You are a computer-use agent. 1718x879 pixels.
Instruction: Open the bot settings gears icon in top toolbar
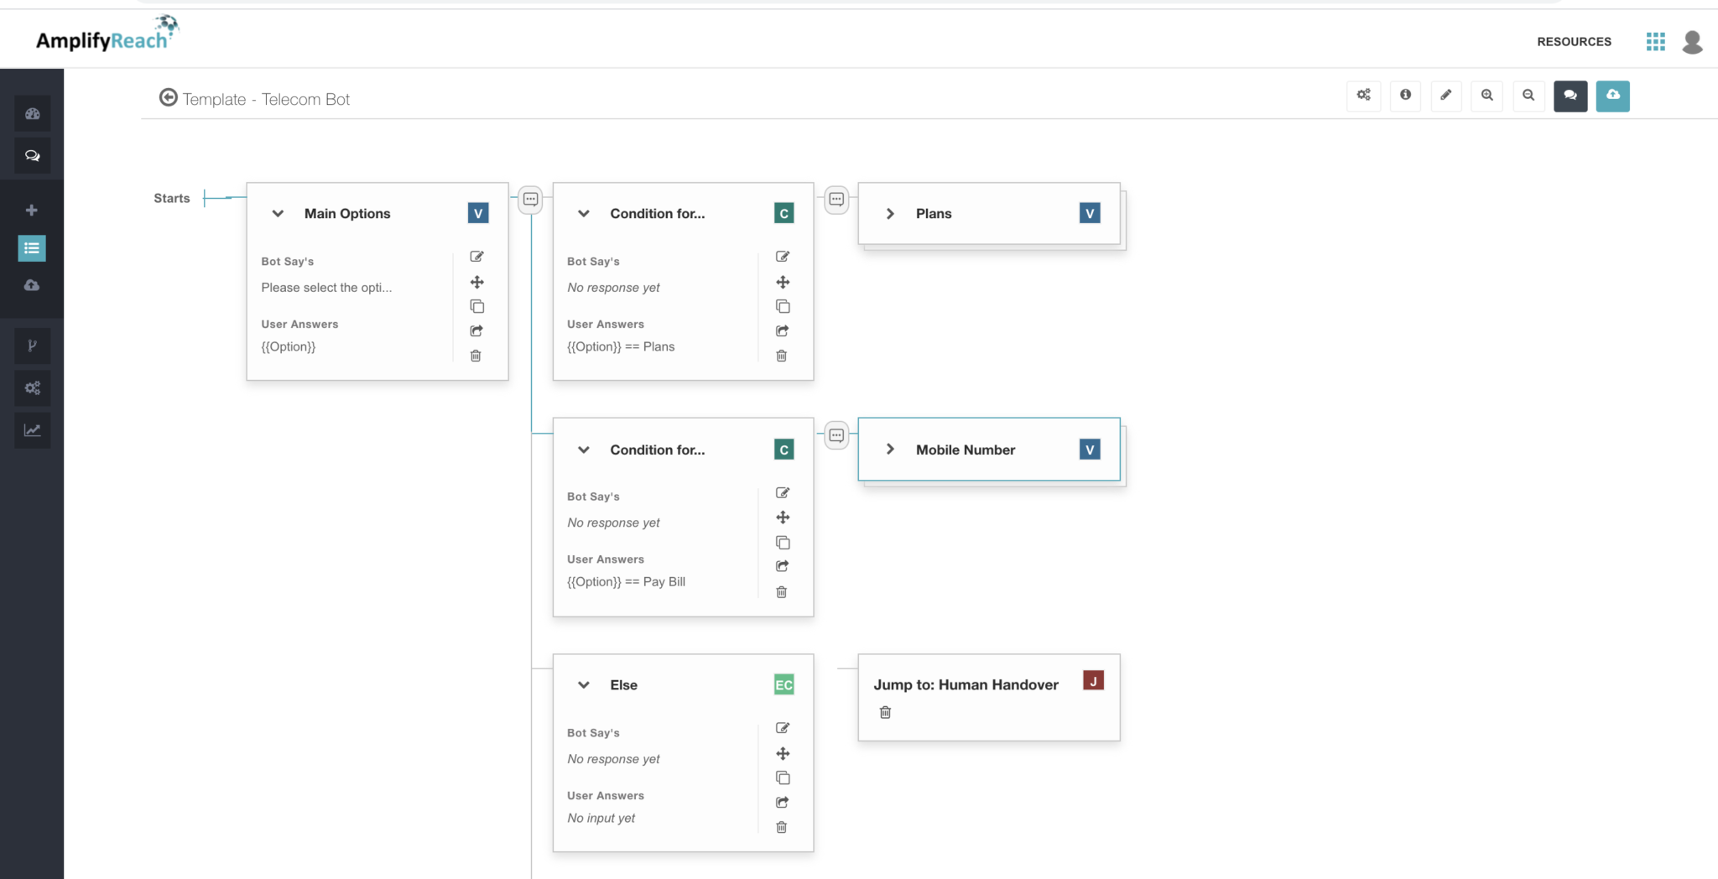[1364, 96]
